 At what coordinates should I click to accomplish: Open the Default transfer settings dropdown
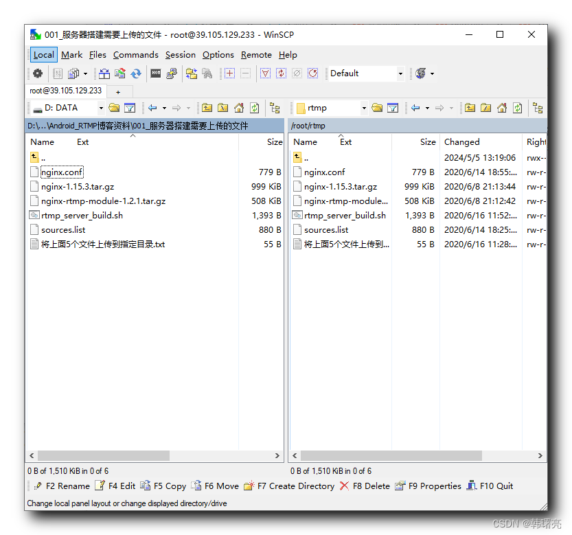coord(400,73)
